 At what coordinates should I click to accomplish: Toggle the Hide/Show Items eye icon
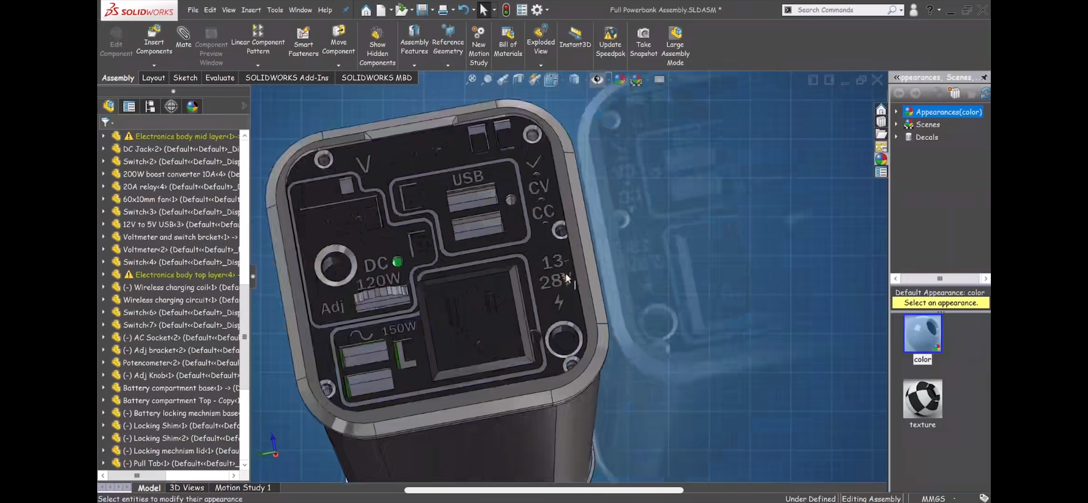click(x=597, y=79)
